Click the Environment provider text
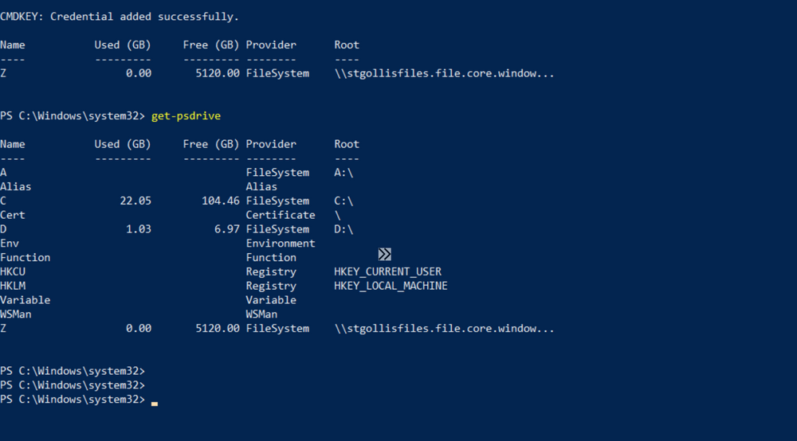The width and height of the screenshot is (797, 441). coord(280,244)
